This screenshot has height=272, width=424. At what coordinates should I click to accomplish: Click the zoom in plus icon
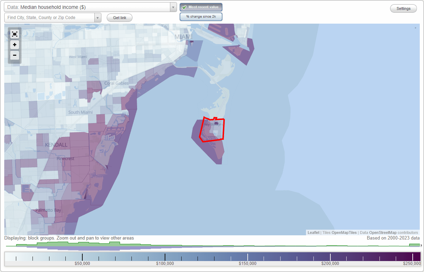coord(14,45)
